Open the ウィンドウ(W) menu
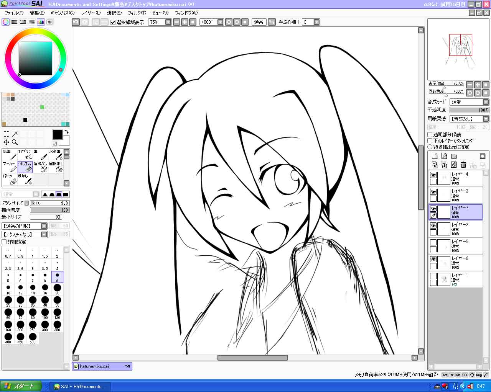Screen dimensions: 491x392 [x=186, y=13]
